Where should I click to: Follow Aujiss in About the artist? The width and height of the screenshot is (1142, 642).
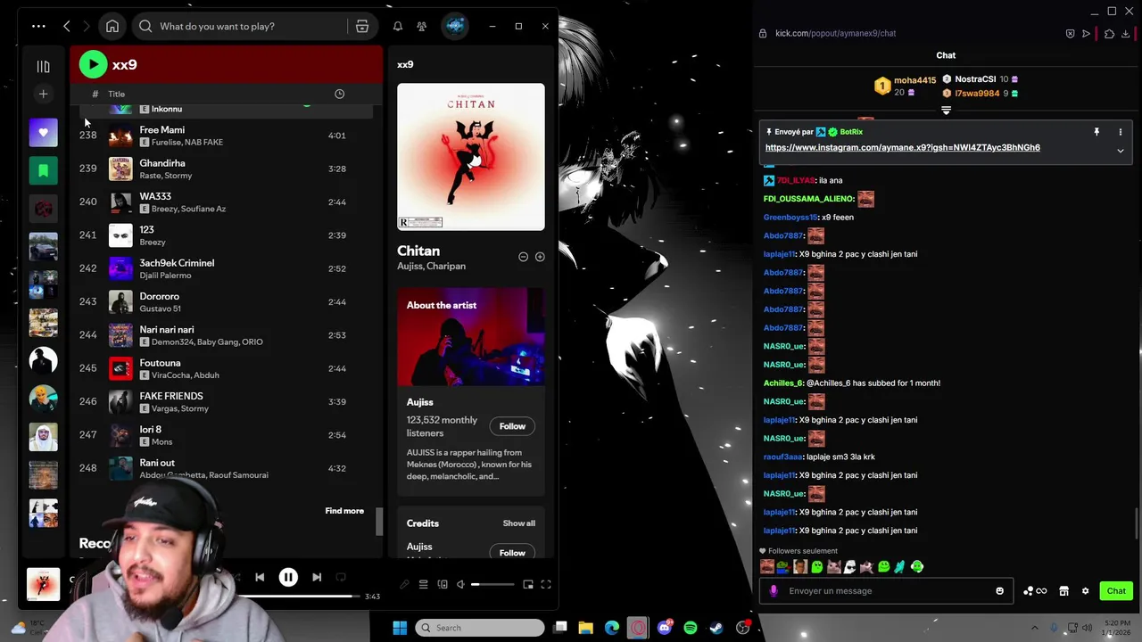[512, 426]
